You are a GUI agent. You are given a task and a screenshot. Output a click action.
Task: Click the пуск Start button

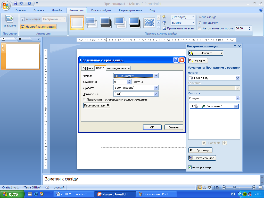pyautogui.click(x=12, y=194)
